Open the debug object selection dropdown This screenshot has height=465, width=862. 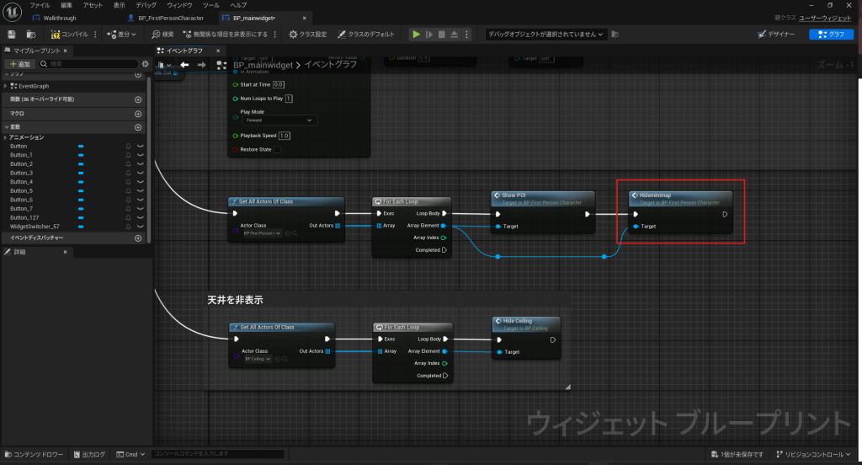545,35
